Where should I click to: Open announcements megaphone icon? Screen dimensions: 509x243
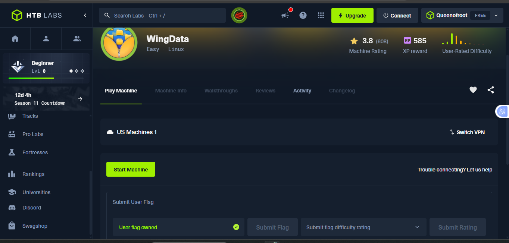click(x=285, y=15)
